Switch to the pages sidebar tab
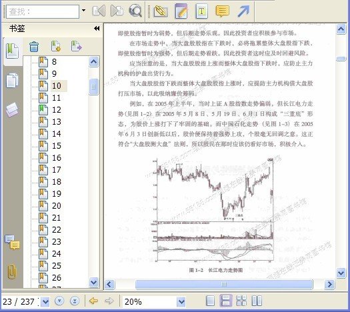The height and width of the screenshot is (312, 350). point(12,81)
